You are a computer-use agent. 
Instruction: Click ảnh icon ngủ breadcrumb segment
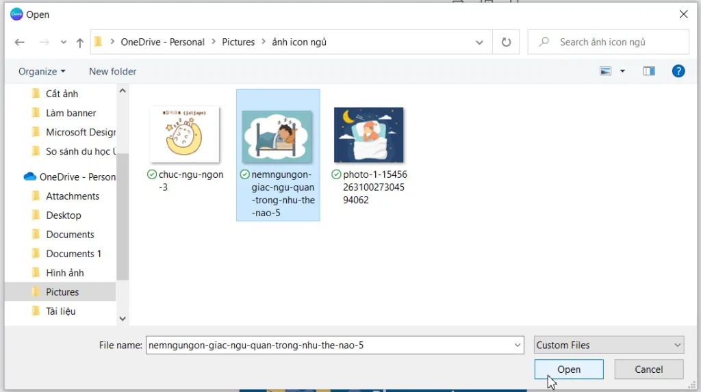coord(299,42)
